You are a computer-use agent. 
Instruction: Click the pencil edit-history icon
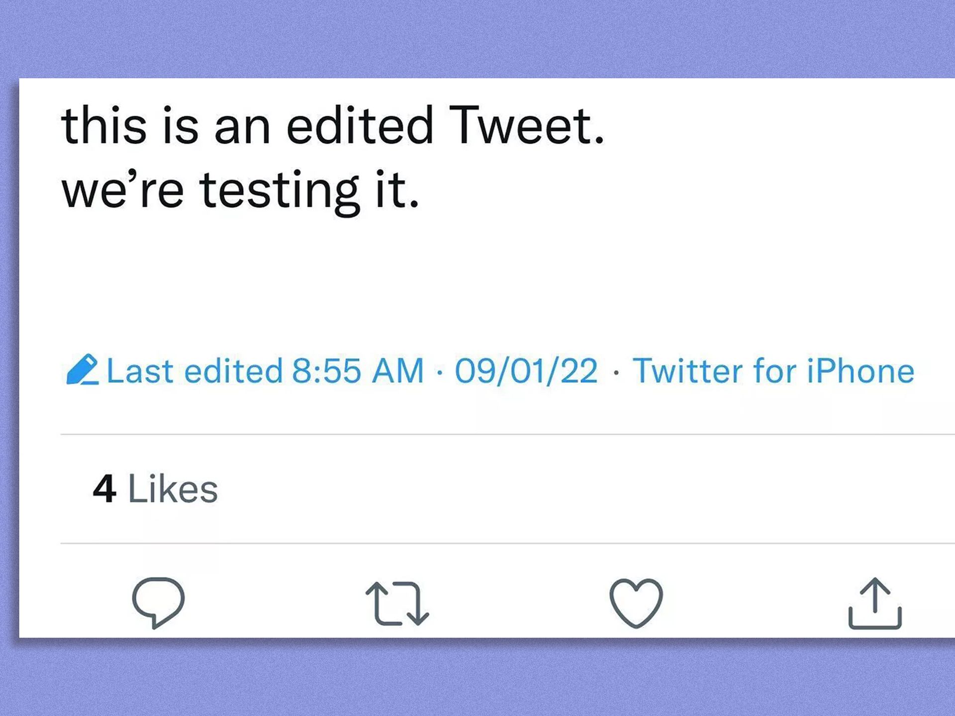click(x=82, y=370)
